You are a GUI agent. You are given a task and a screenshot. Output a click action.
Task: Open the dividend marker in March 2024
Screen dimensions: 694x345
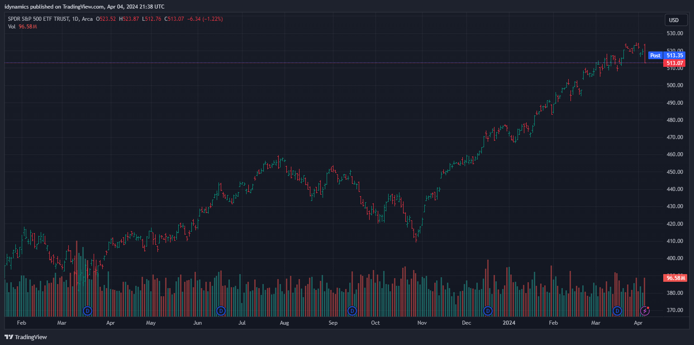(x=617, y=311)
